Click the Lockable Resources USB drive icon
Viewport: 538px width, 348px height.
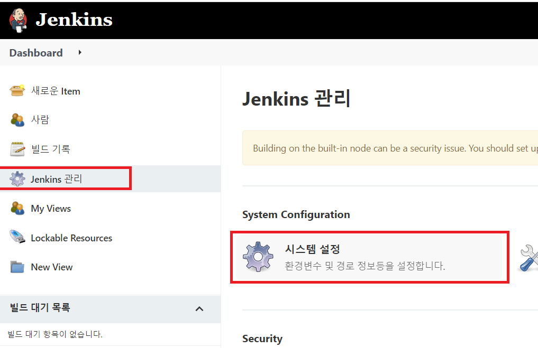point(17,237)
